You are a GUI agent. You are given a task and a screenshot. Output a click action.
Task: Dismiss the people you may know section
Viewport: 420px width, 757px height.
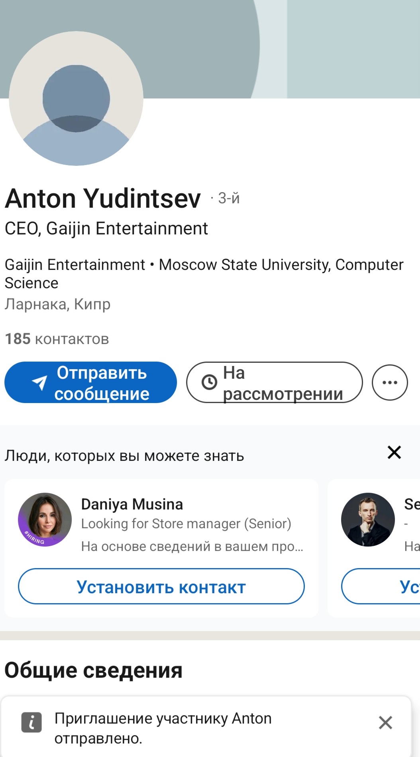(394, 452)
